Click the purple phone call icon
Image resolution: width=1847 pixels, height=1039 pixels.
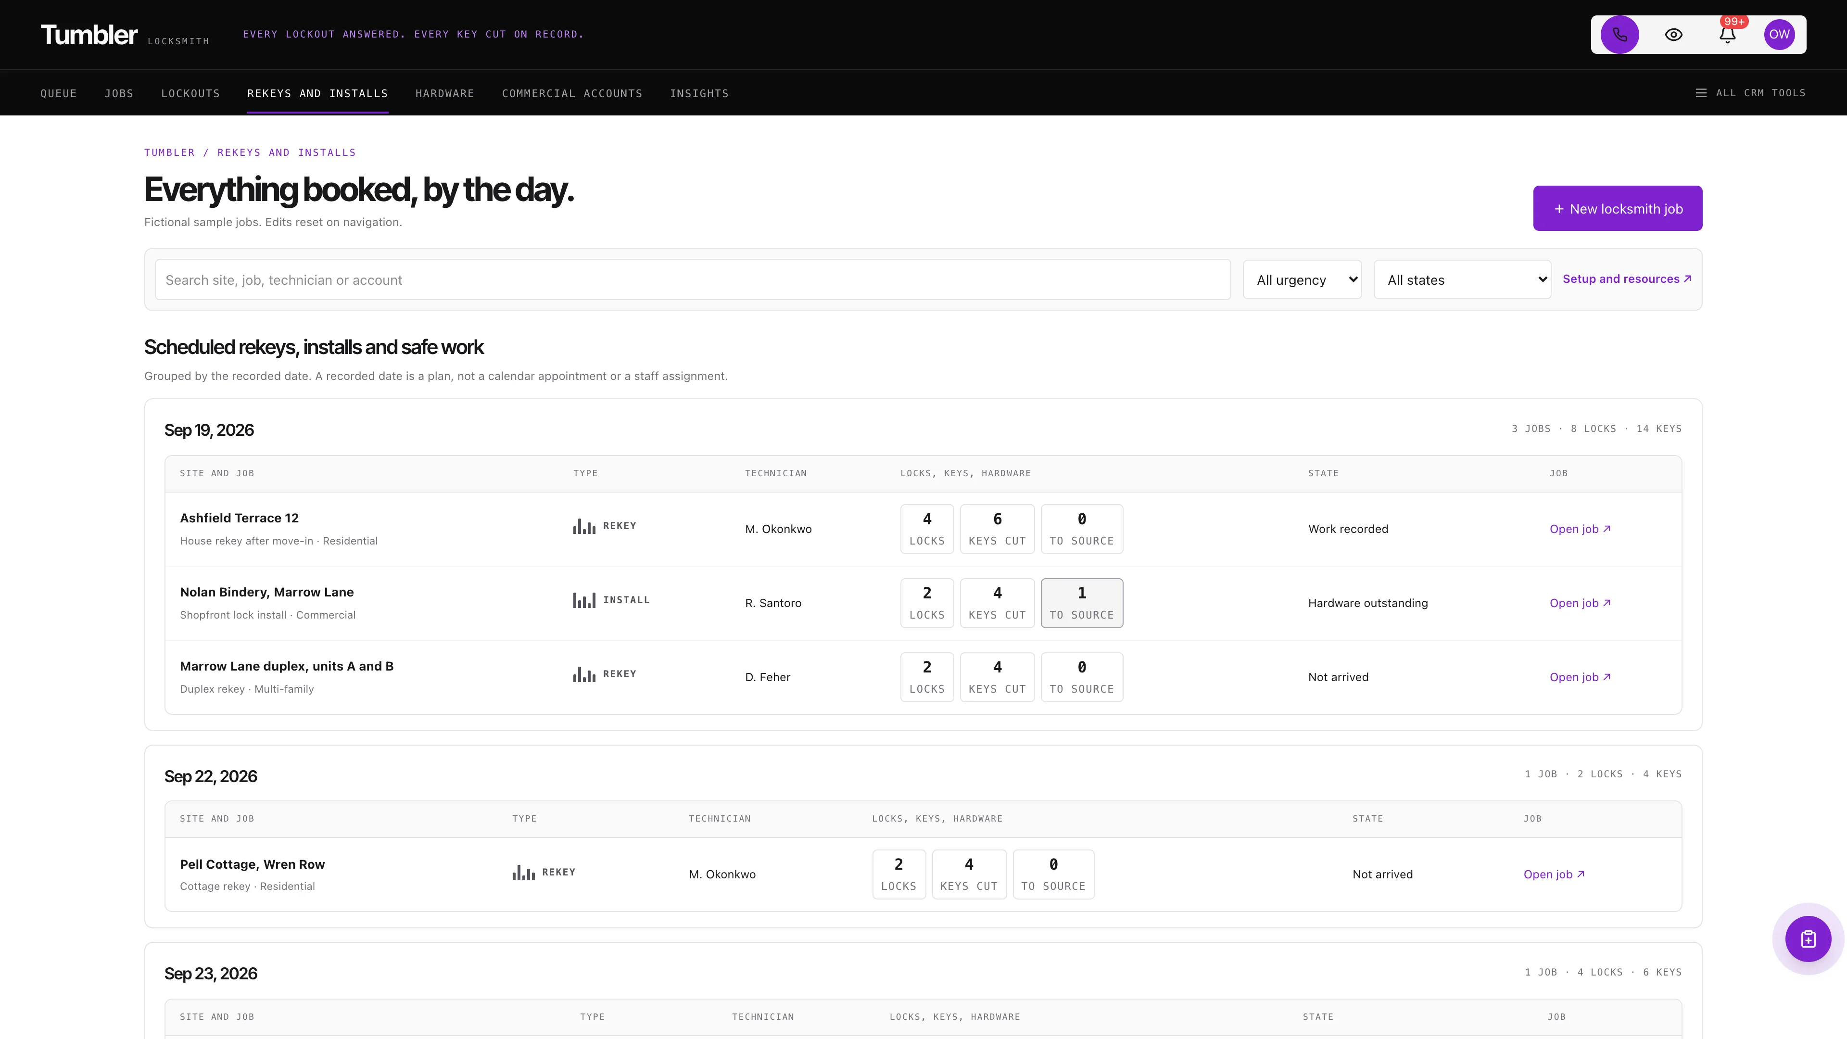tap(1619, 35)
